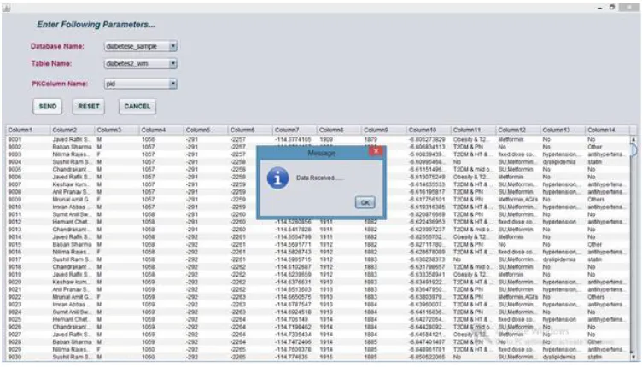Click the CANCEL button
The height and width of the screenshot is (367, 642).
click(x=137, y=107)
